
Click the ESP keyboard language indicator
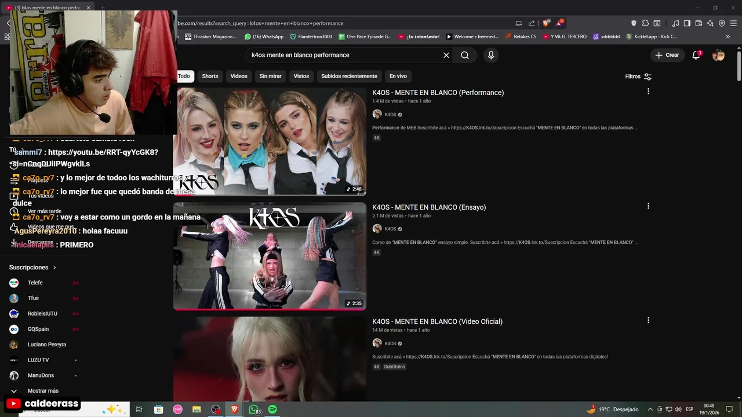pos(690,409)
